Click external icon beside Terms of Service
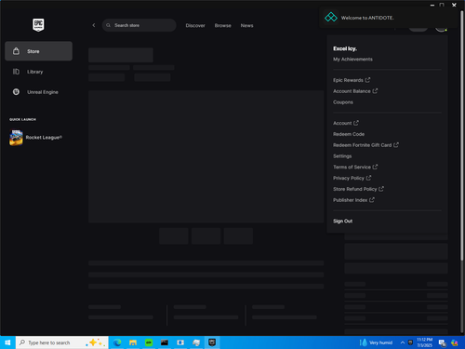The image size is (465, 349). 375,167
